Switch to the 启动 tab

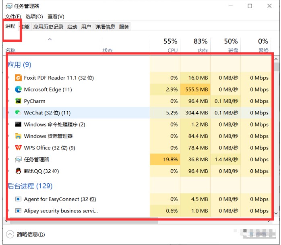pos(72,27)
